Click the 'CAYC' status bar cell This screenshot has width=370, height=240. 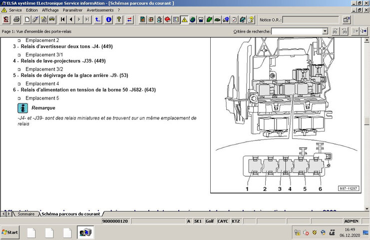[x=223, y=221]
